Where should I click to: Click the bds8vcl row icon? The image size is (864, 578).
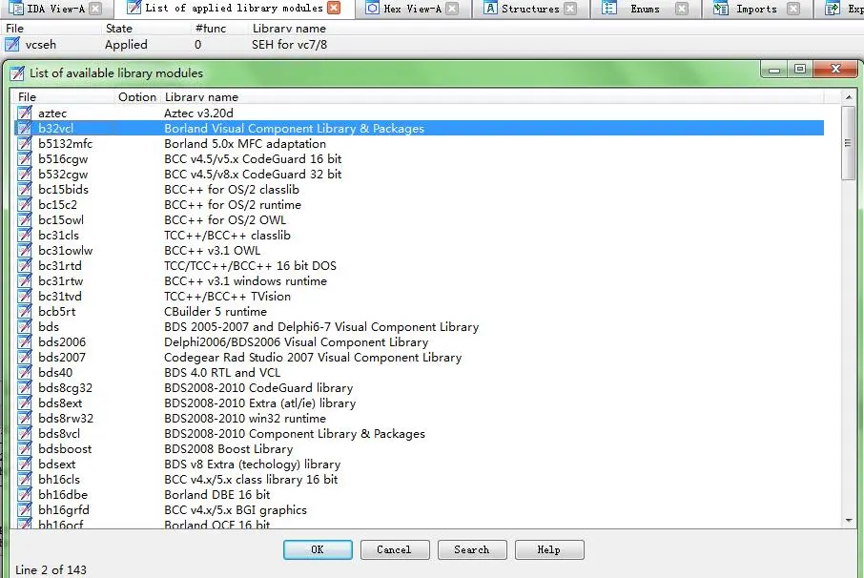point(24,434)
